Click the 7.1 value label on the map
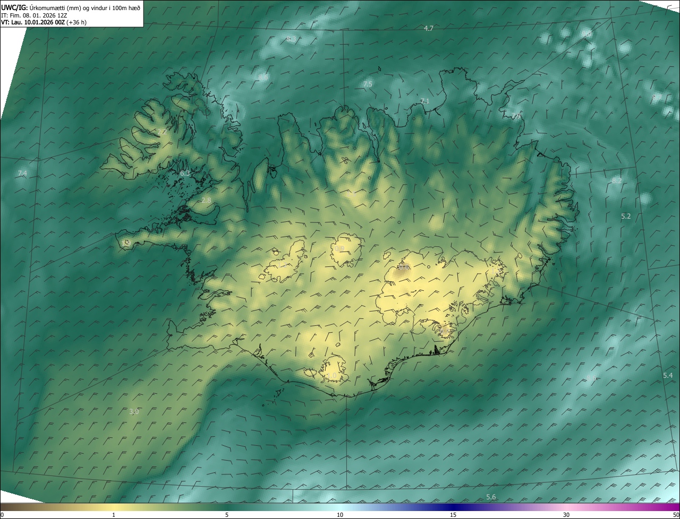Image resolution: width=680 pixels, height=519 pixels. click(424, 101)
